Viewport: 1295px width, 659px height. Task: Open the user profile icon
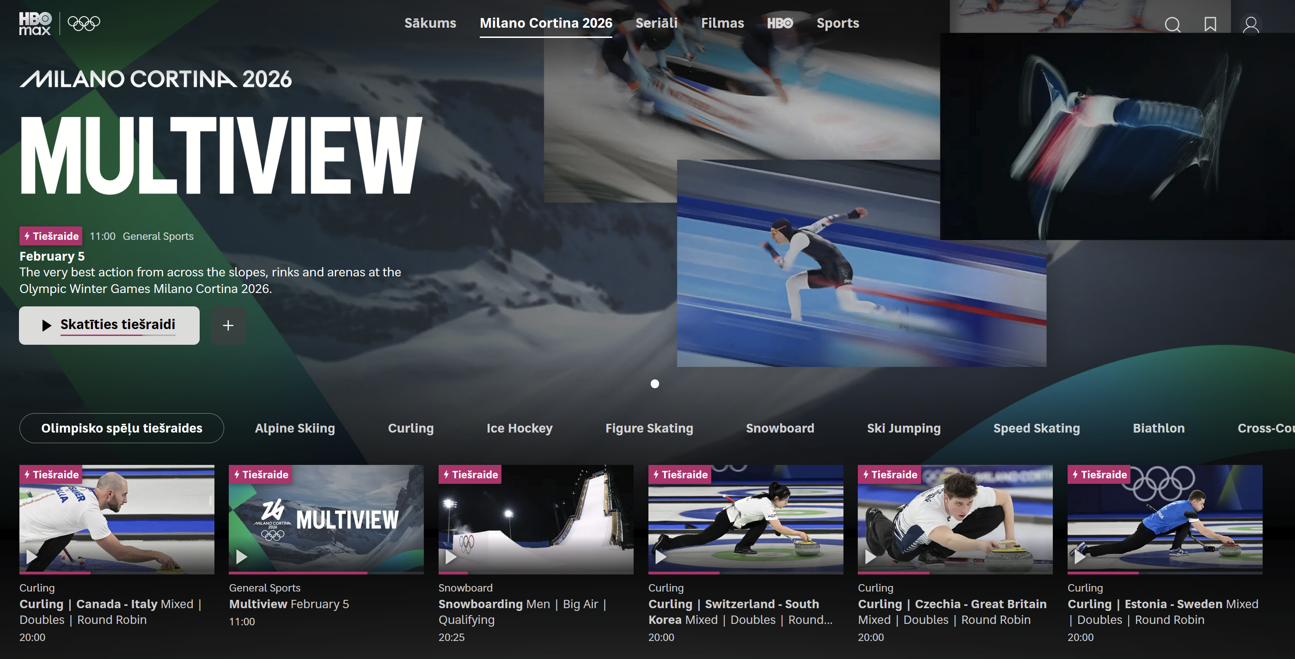(x=1251, y=24)
